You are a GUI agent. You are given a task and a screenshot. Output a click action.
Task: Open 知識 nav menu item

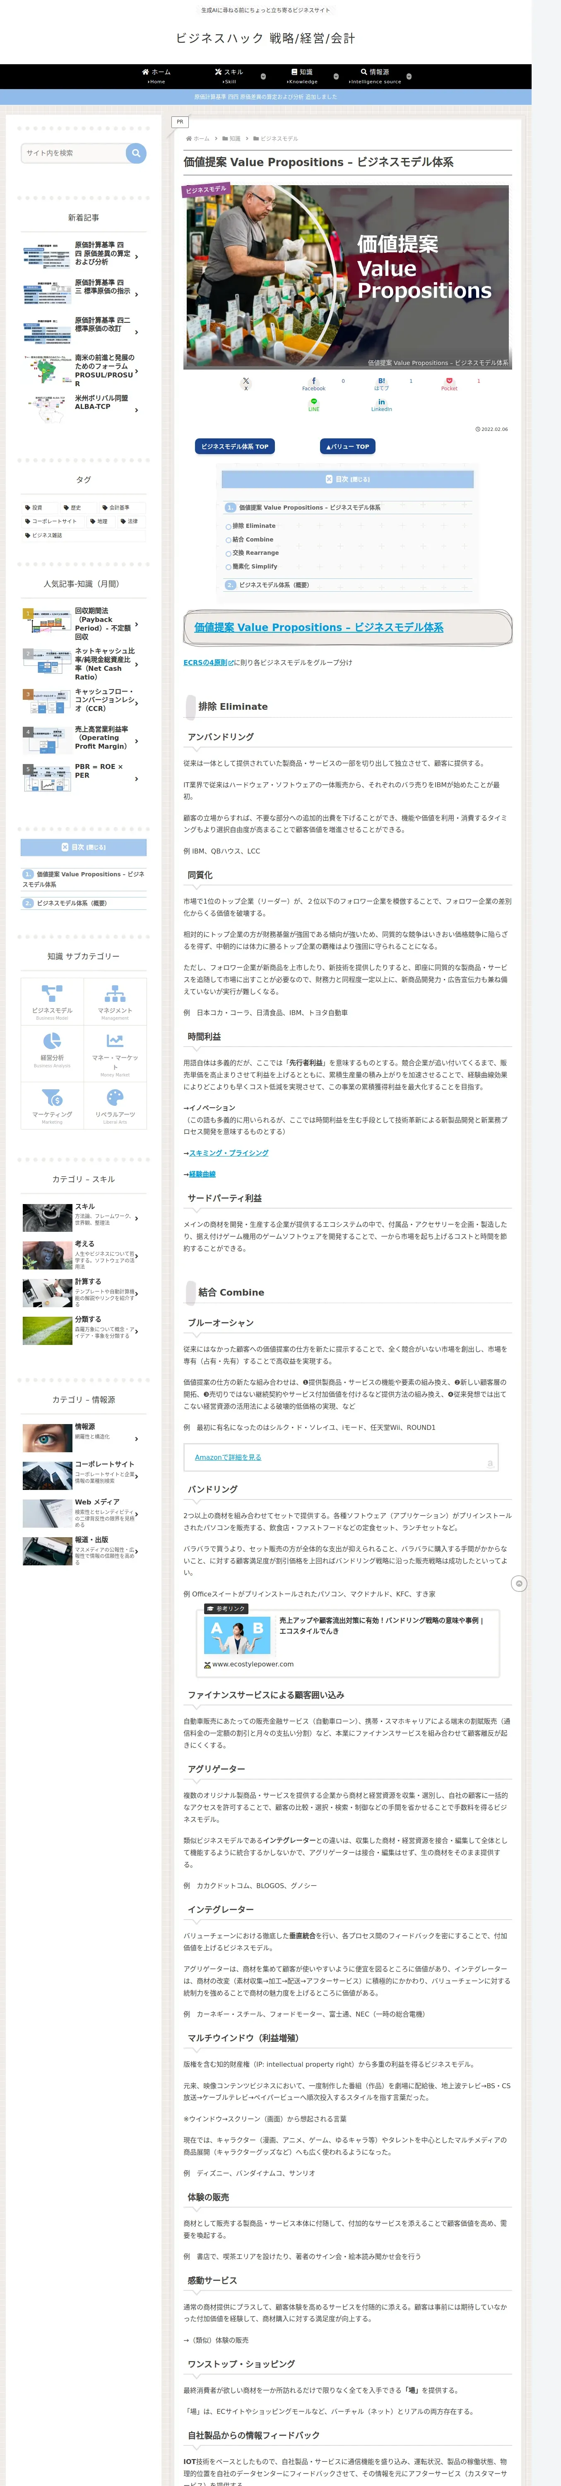tap(303, 76)
